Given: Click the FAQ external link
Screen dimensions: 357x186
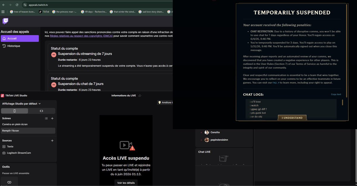Looking at the screenshot, I should pyautogui.click(x=276, y=82).
